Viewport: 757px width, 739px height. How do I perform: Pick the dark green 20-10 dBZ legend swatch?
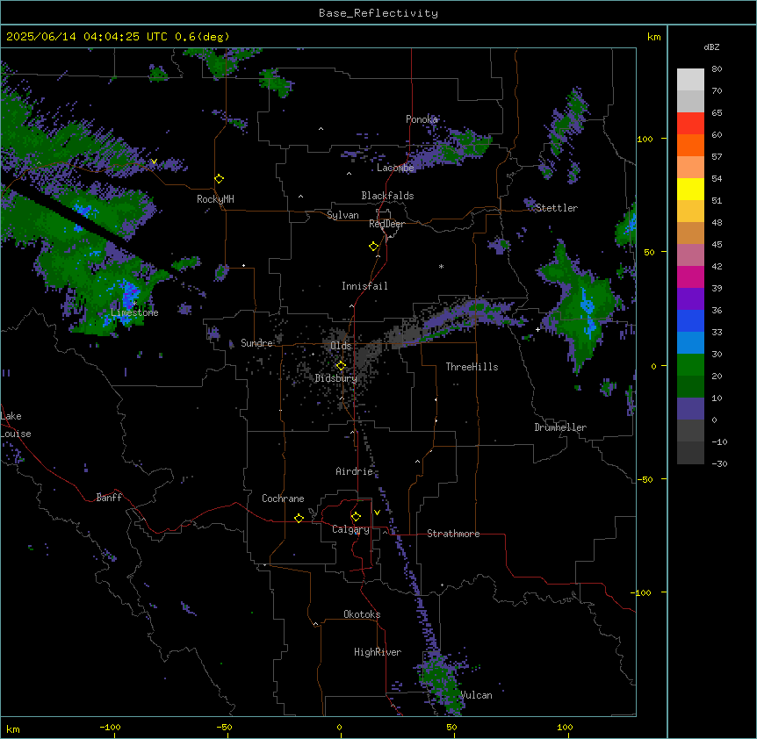coord(690,387)
